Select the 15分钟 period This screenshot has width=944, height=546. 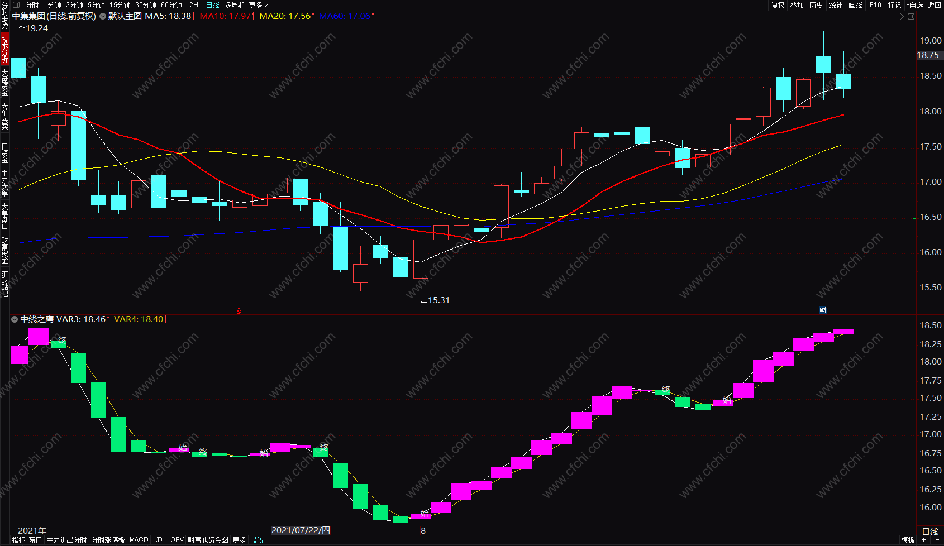[120, 5]
